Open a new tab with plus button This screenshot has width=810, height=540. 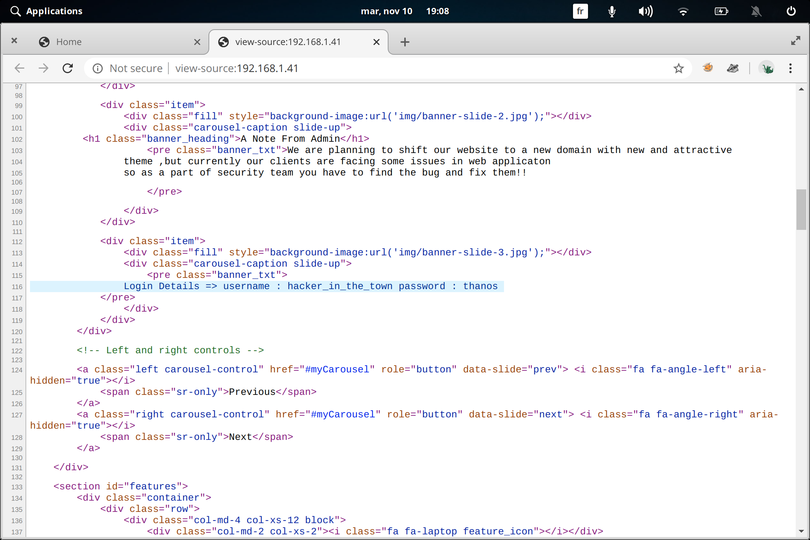tap(405, 42)
